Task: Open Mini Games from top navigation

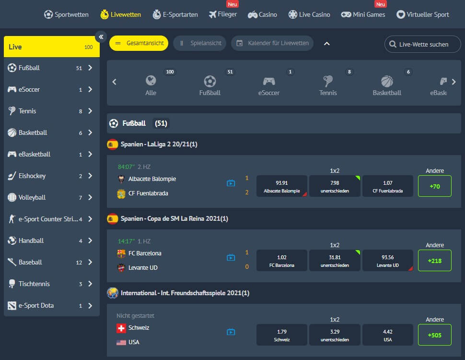Action: pos(363,14)
